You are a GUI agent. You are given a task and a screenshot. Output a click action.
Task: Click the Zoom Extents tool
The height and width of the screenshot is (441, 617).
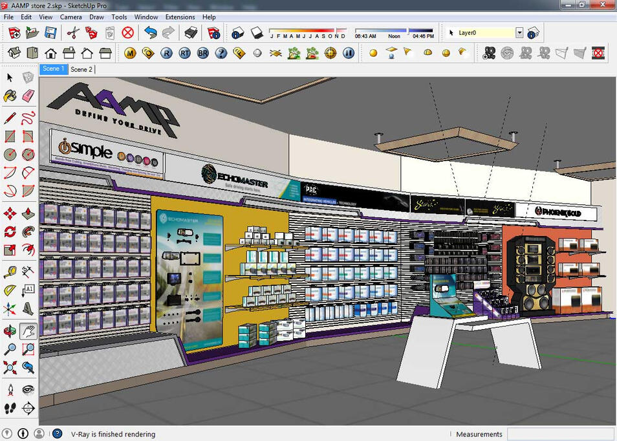point(10,368)
